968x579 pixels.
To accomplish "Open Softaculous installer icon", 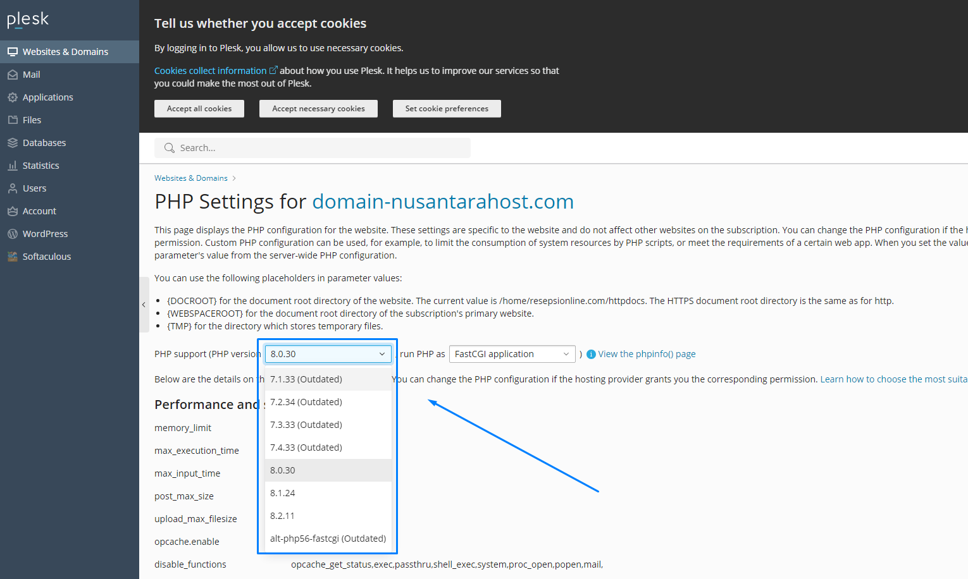I will [12, 256].
